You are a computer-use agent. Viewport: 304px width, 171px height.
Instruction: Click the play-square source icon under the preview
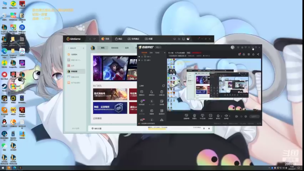tap(211, 117)
